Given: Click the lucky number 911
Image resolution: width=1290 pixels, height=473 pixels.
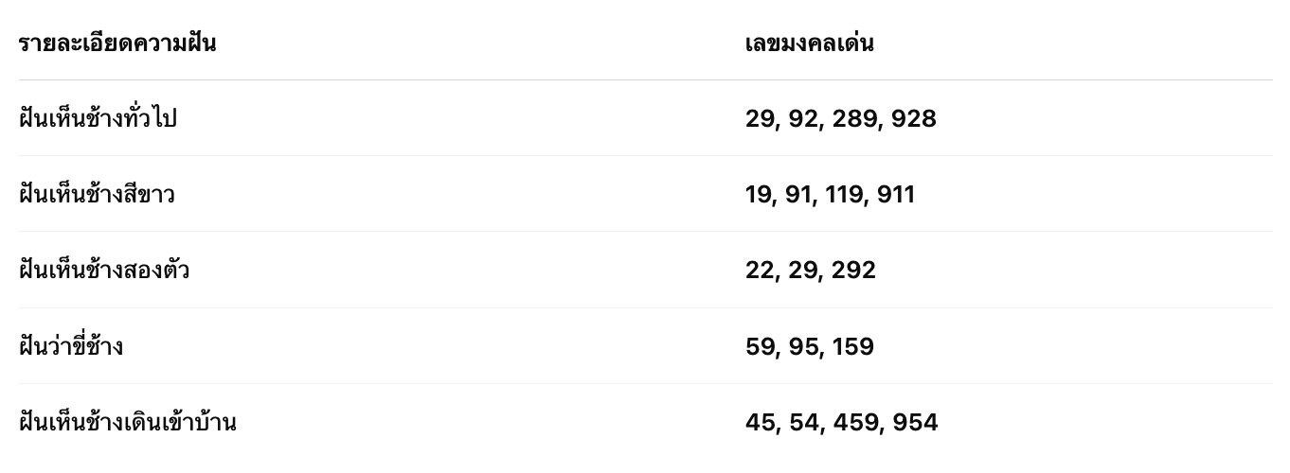Looking at the screenshot, I should pos(896,195).
